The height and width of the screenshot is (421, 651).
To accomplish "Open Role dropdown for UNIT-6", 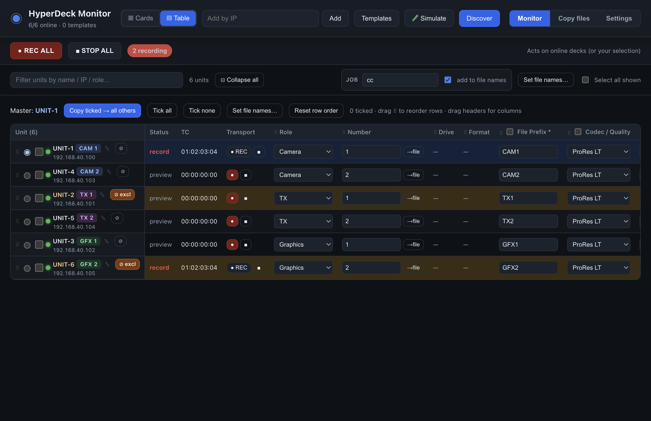I will tap(303, 268).
